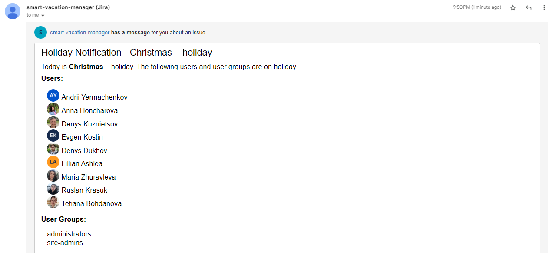Image resolution: width=552 pixels, height=253 pixels.
Task: Click Lillian Ashlea's orange LA avatar
Action: [53, 162]
